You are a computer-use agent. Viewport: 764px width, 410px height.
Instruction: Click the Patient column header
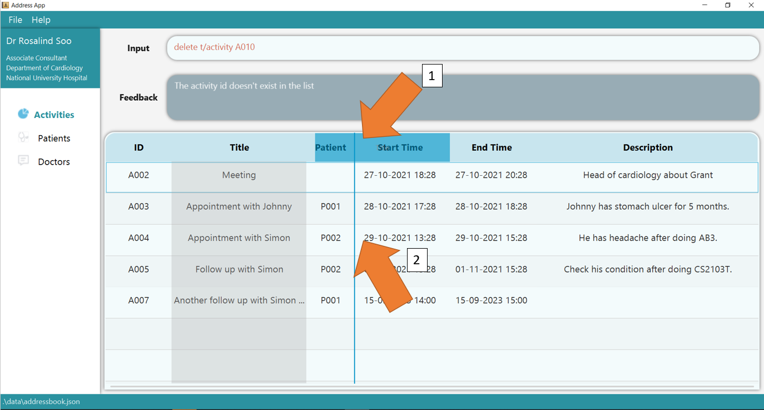click(x=330, y=147)
